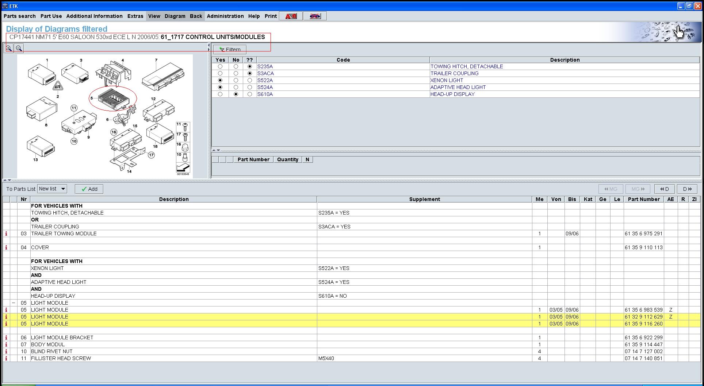
Task: Click 'Display of Diagrams filtered' heading
Action: click(57, 29)
